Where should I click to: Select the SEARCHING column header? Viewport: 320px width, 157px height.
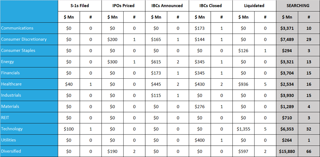pos(298,6)
